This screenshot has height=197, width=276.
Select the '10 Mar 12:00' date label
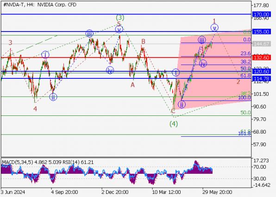[166, 192]
